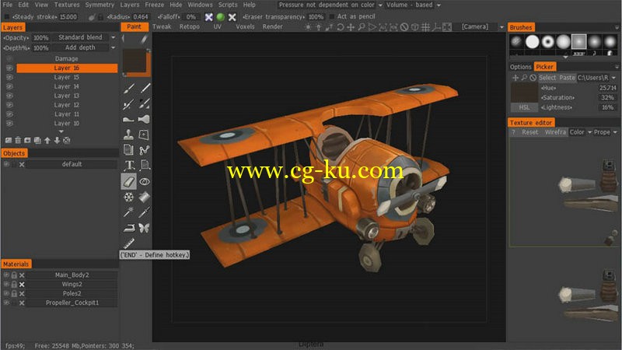Click Paste in the Picker panel
The image size is (622, 350).
pos(567,78)
